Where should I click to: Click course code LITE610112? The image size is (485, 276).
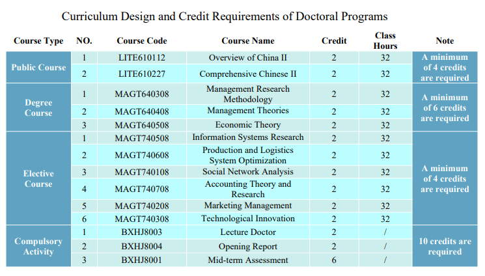[x=141, y=59]
